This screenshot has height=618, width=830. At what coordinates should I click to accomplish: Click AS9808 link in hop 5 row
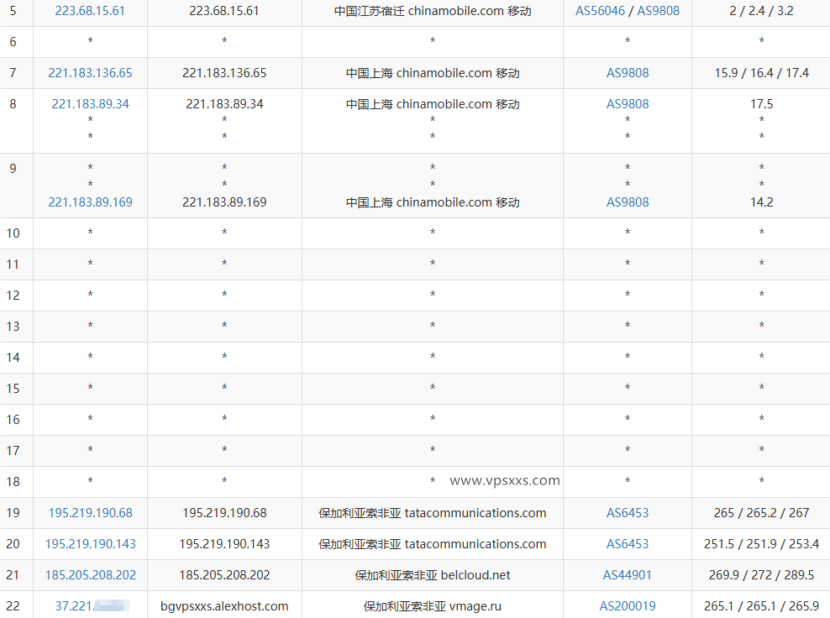coord(658,11)
